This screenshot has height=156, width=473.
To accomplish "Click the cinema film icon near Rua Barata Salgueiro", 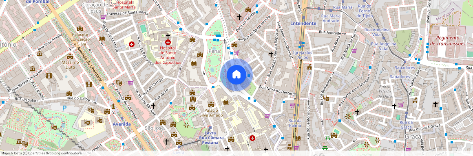I will (49, 76).
